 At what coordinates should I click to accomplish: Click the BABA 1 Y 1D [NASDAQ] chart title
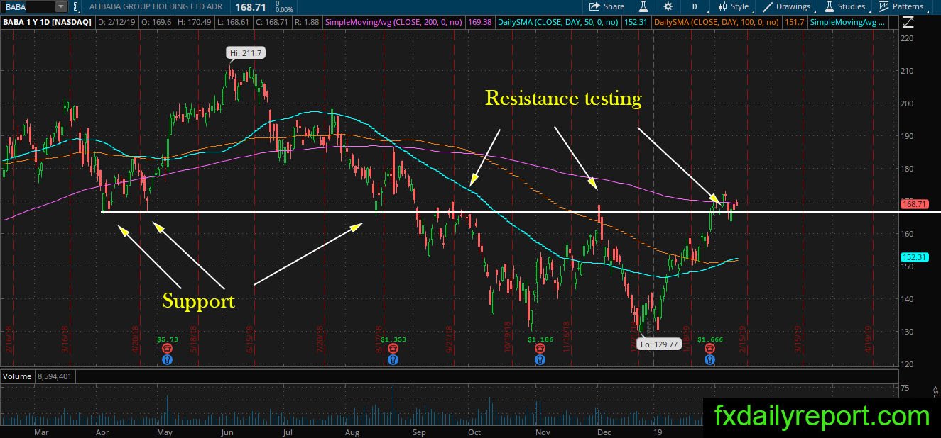point(48,22)
